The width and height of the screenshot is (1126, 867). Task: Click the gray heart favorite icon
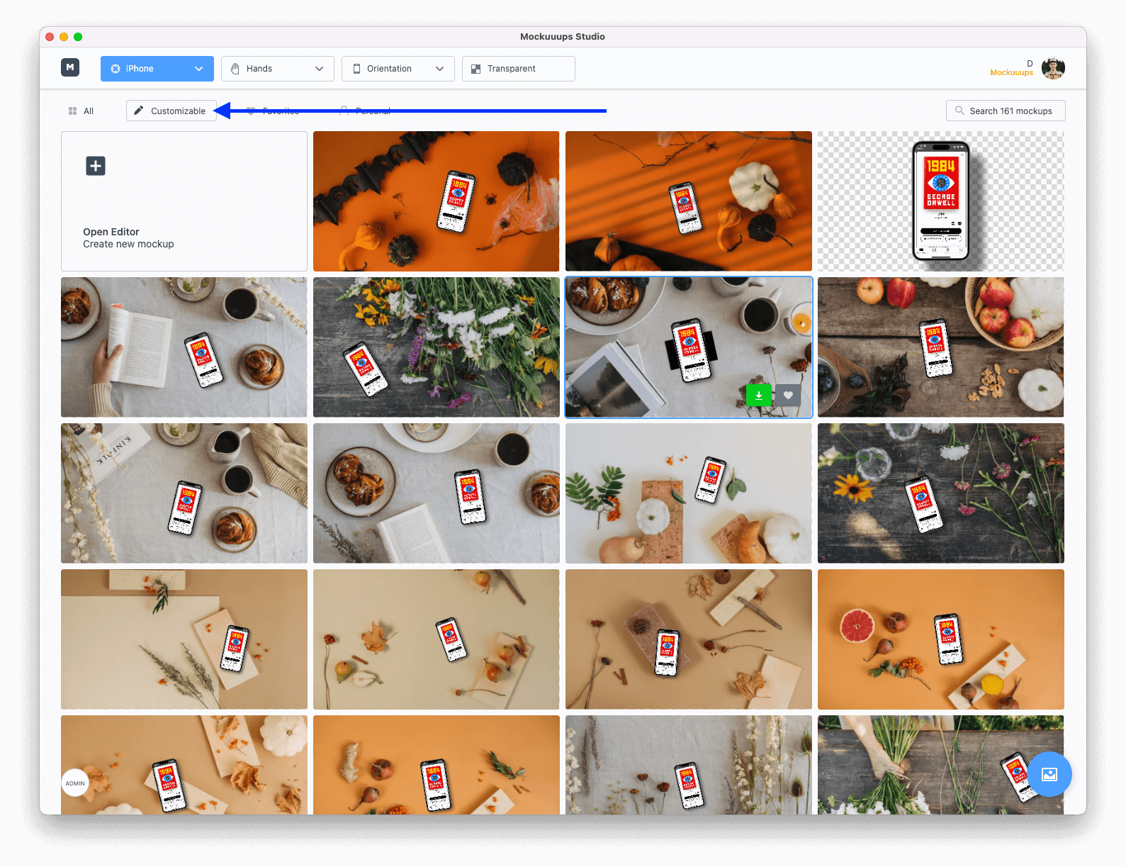point(788,396)
